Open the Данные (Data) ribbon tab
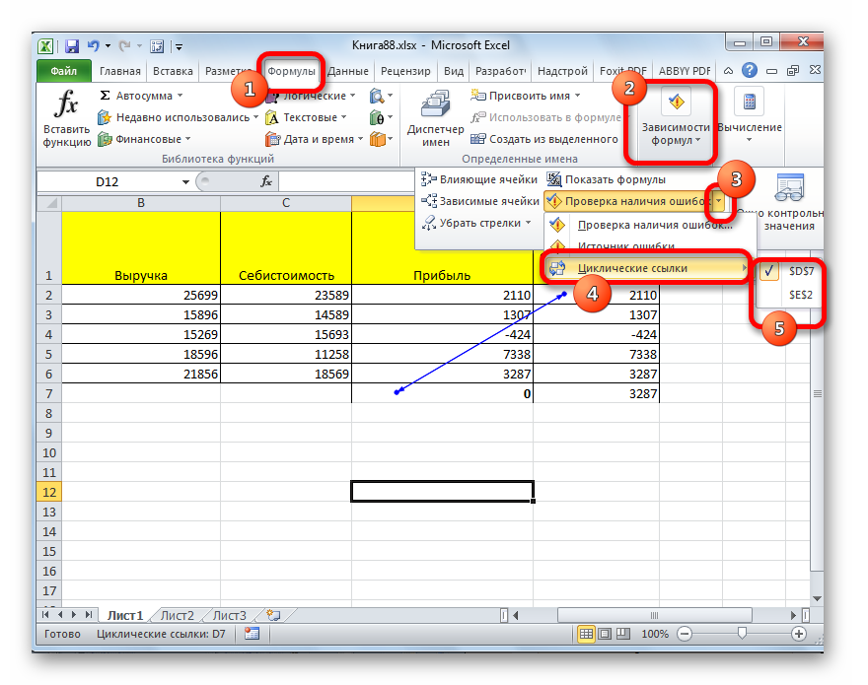 coord(347,71)
